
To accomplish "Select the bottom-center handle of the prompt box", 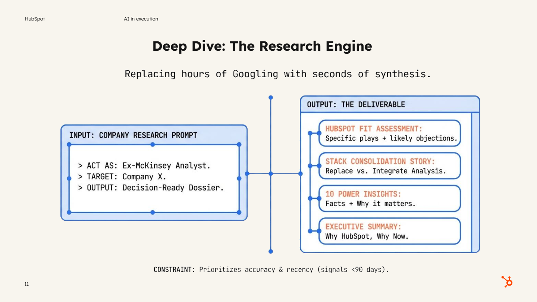I will pos(153,213).
